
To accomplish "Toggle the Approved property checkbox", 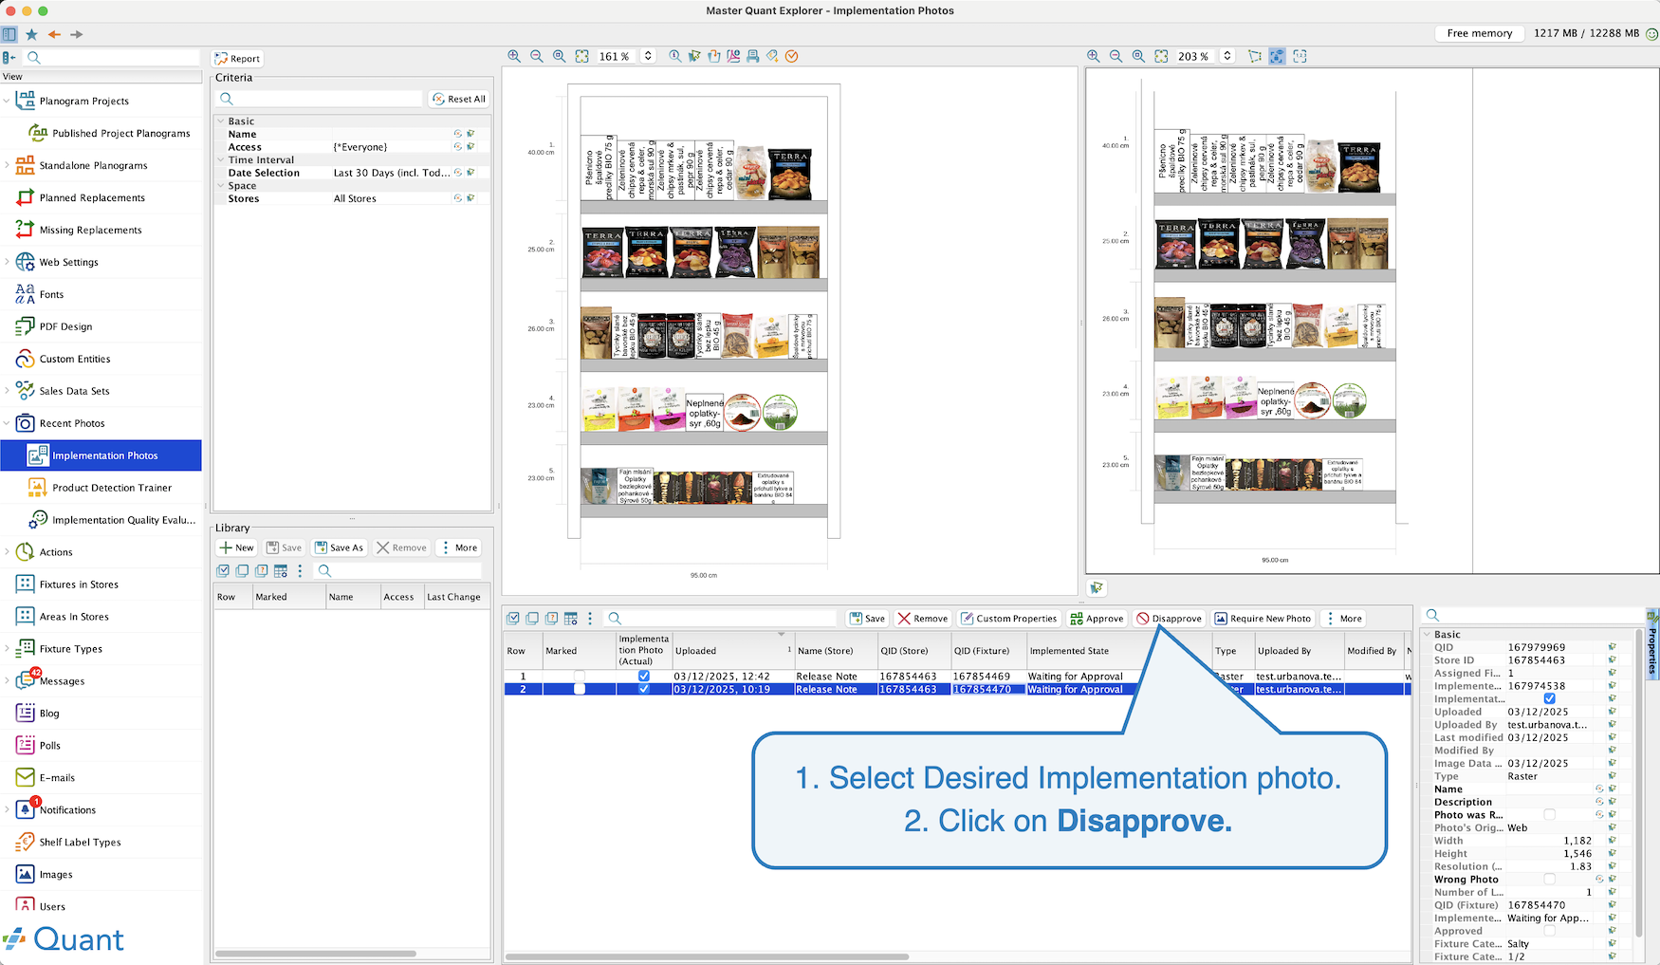I will pos(1550,931).
